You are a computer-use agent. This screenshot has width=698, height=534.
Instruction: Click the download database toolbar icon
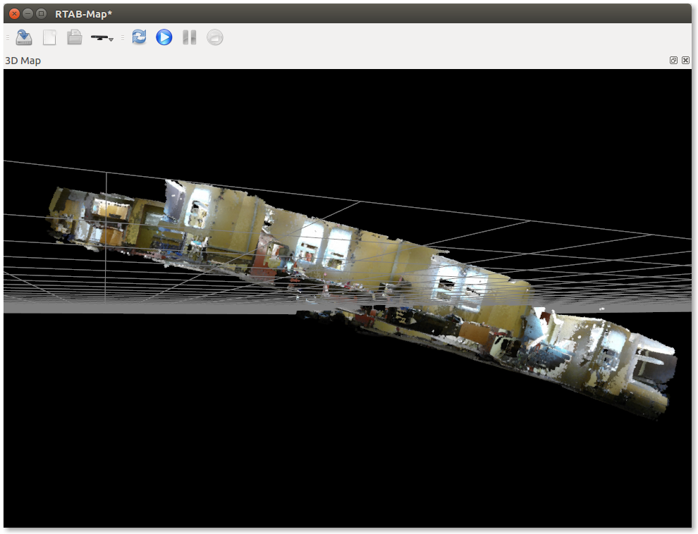click(x=24, y=37)
